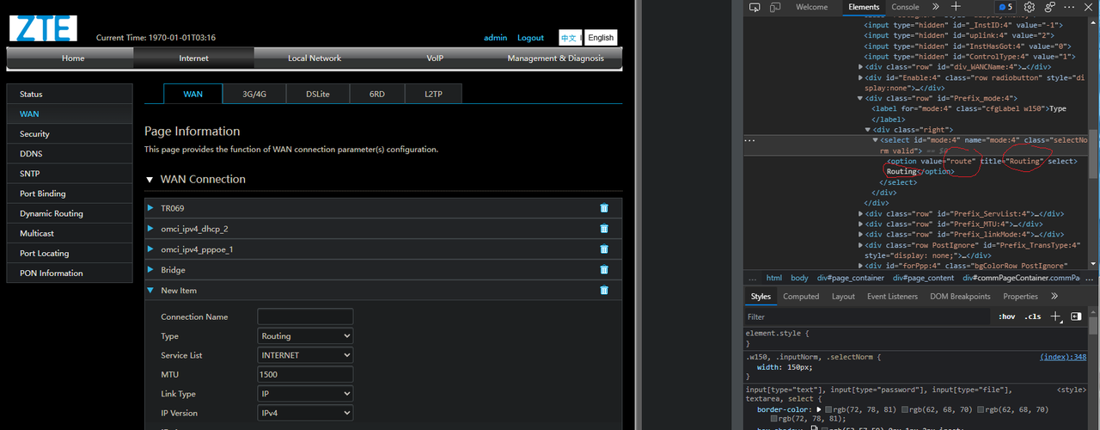Open PON Information in sidebar

[x=70, y=273]
